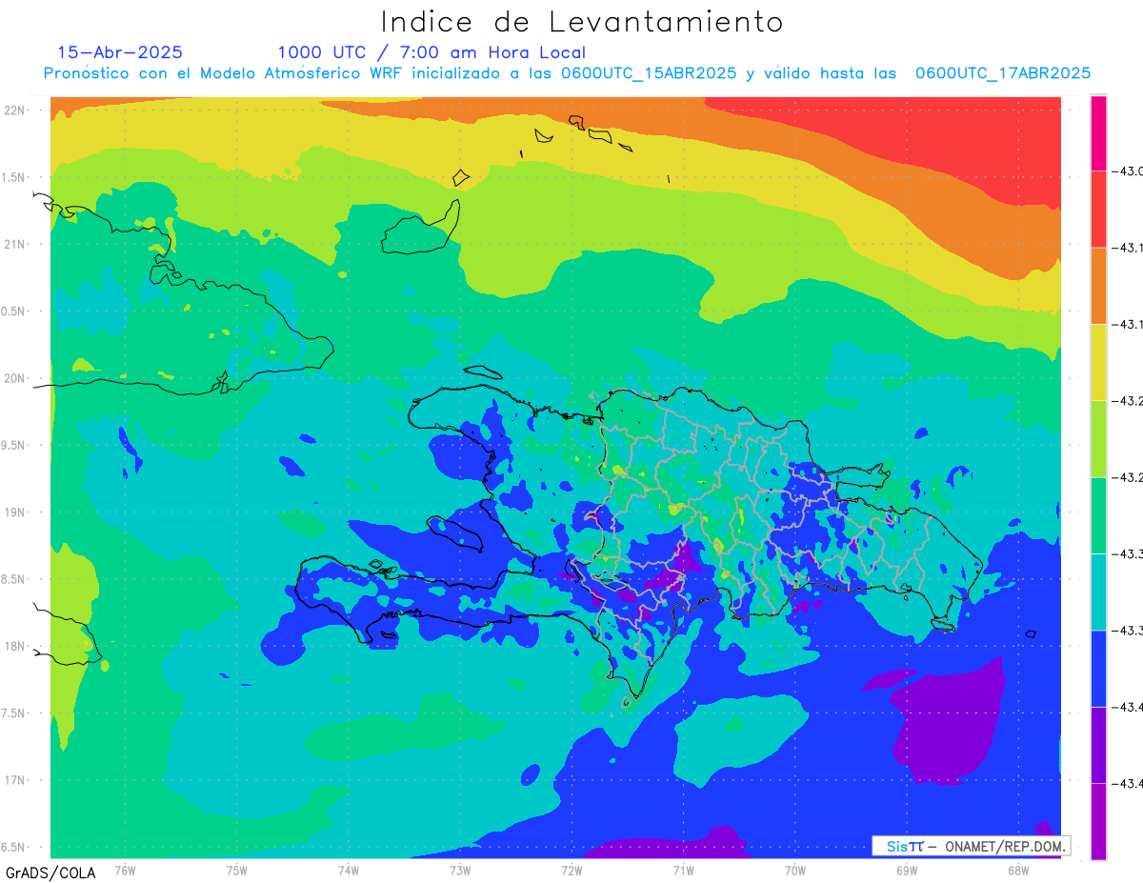
Task: Pick the lime green swatch in the legend
Action: click(1098, 438)
